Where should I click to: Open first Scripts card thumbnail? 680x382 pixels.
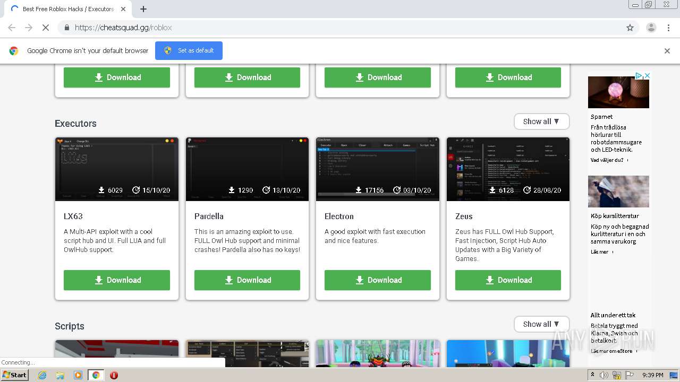click(117, 353)
